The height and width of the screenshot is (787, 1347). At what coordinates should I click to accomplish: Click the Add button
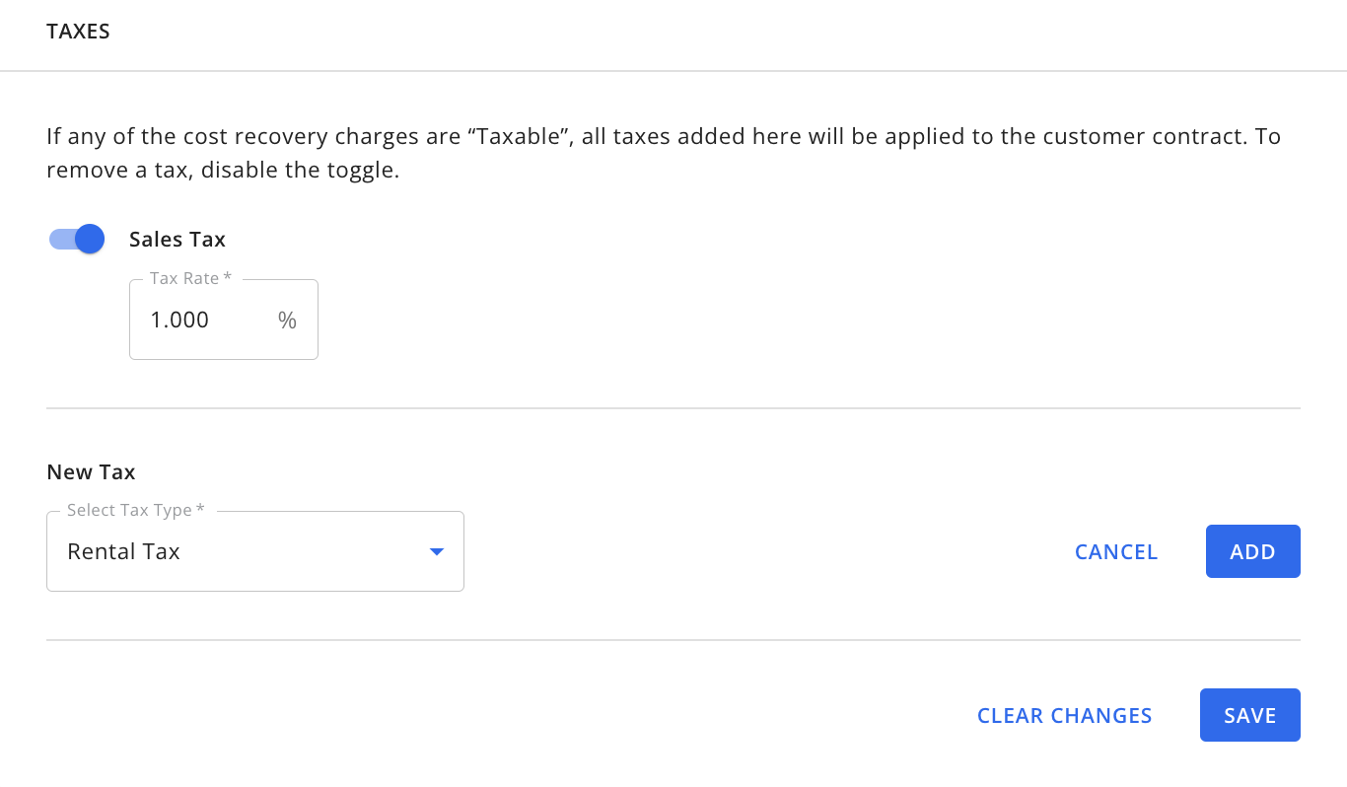[x=1252, y=551]
